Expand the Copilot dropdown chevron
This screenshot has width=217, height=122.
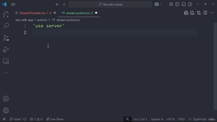tap(160, 4)
